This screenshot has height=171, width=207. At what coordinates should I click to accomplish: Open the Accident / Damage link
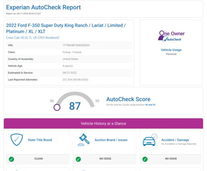click(x=175, y=140)
